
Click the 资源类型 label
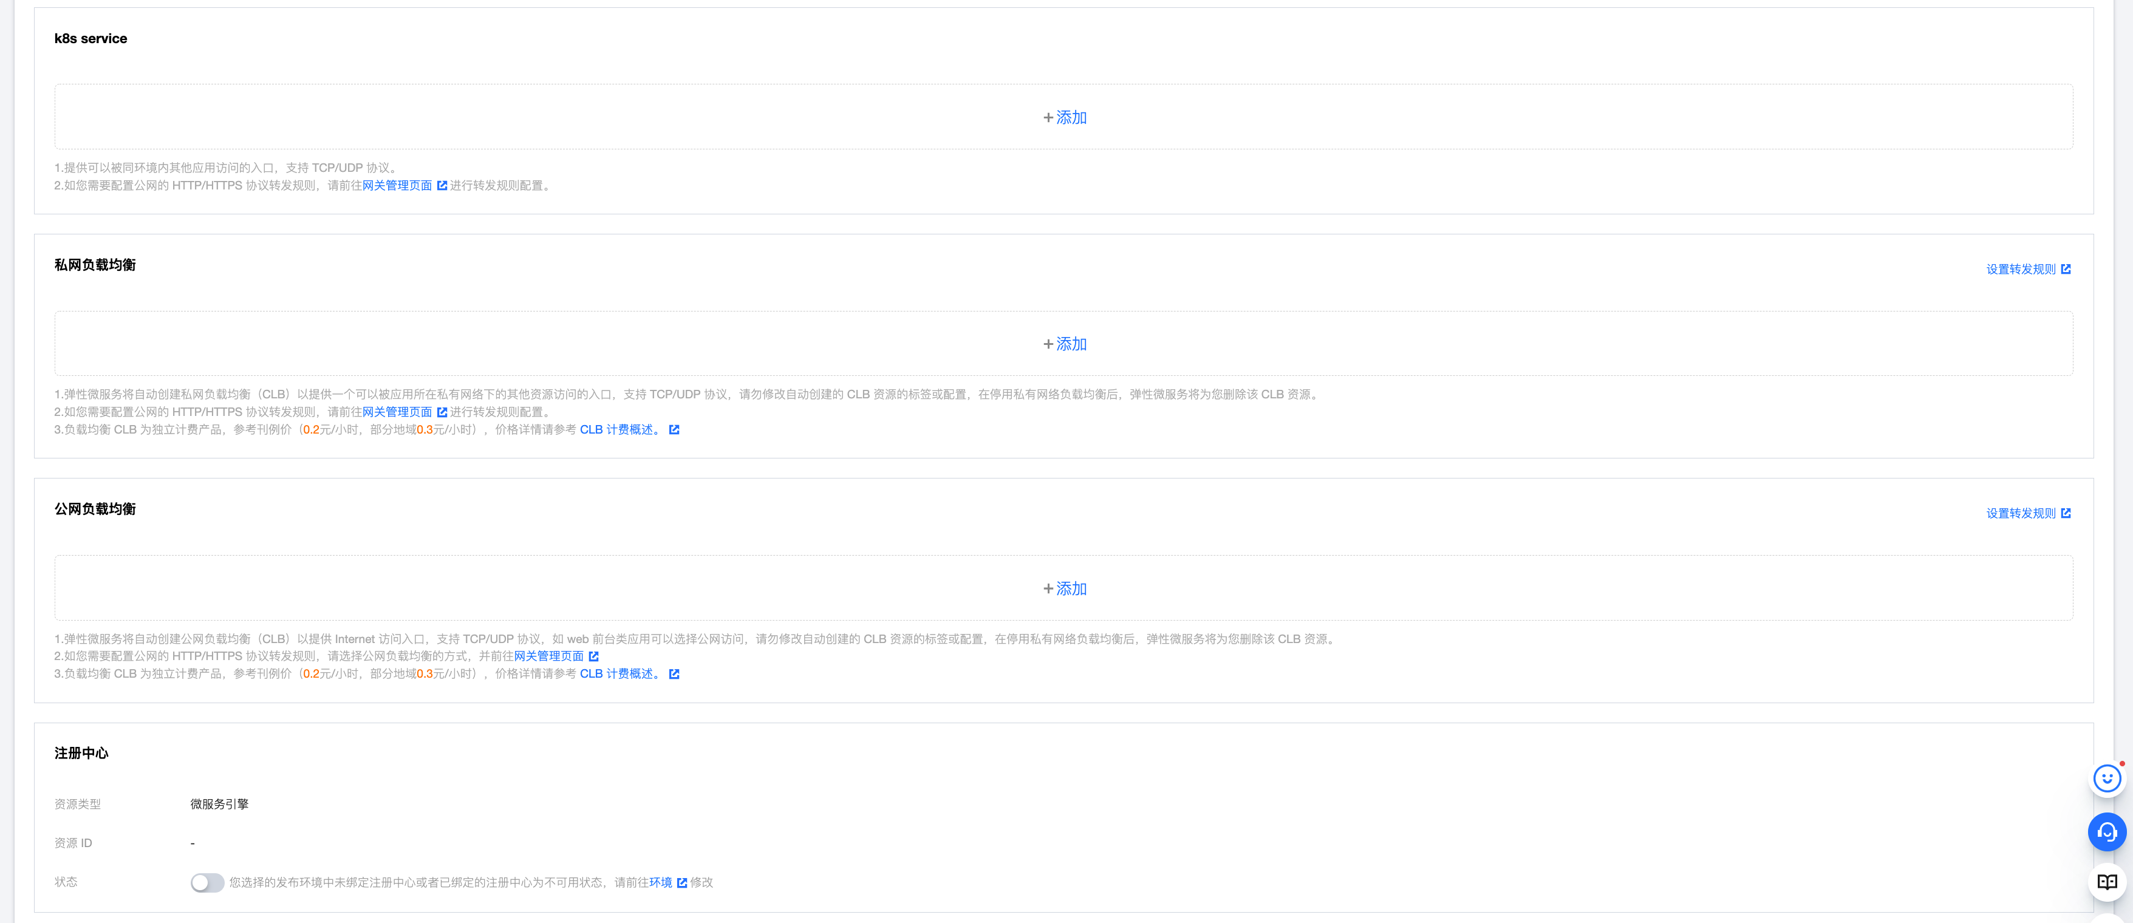point(77,804)
